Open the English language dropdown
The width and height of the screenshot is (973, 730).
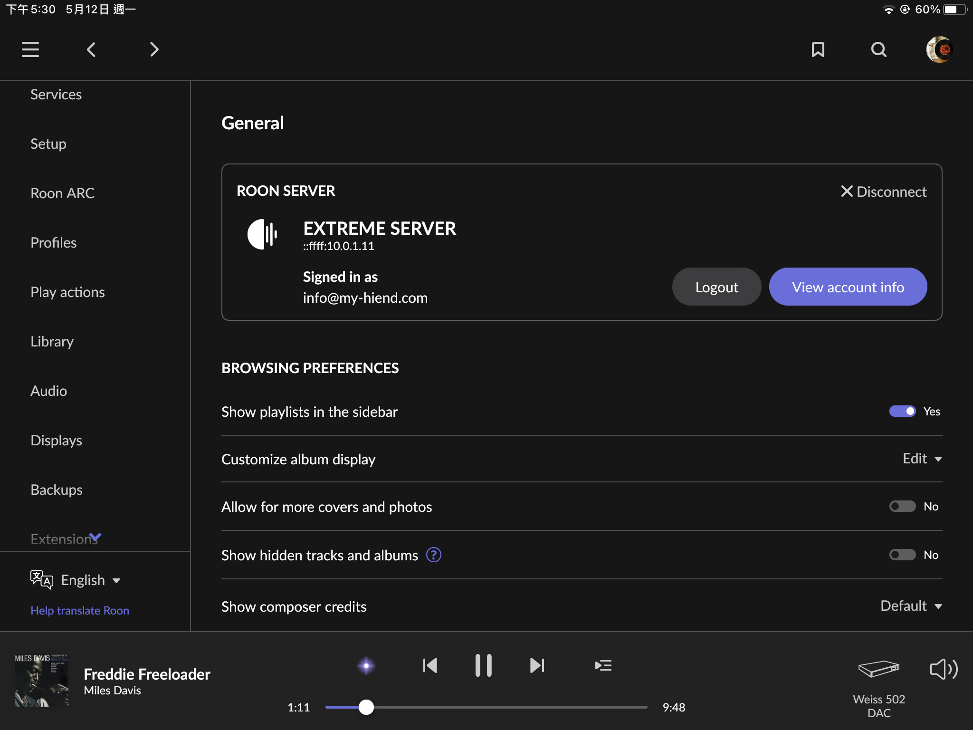pos(90,580)
